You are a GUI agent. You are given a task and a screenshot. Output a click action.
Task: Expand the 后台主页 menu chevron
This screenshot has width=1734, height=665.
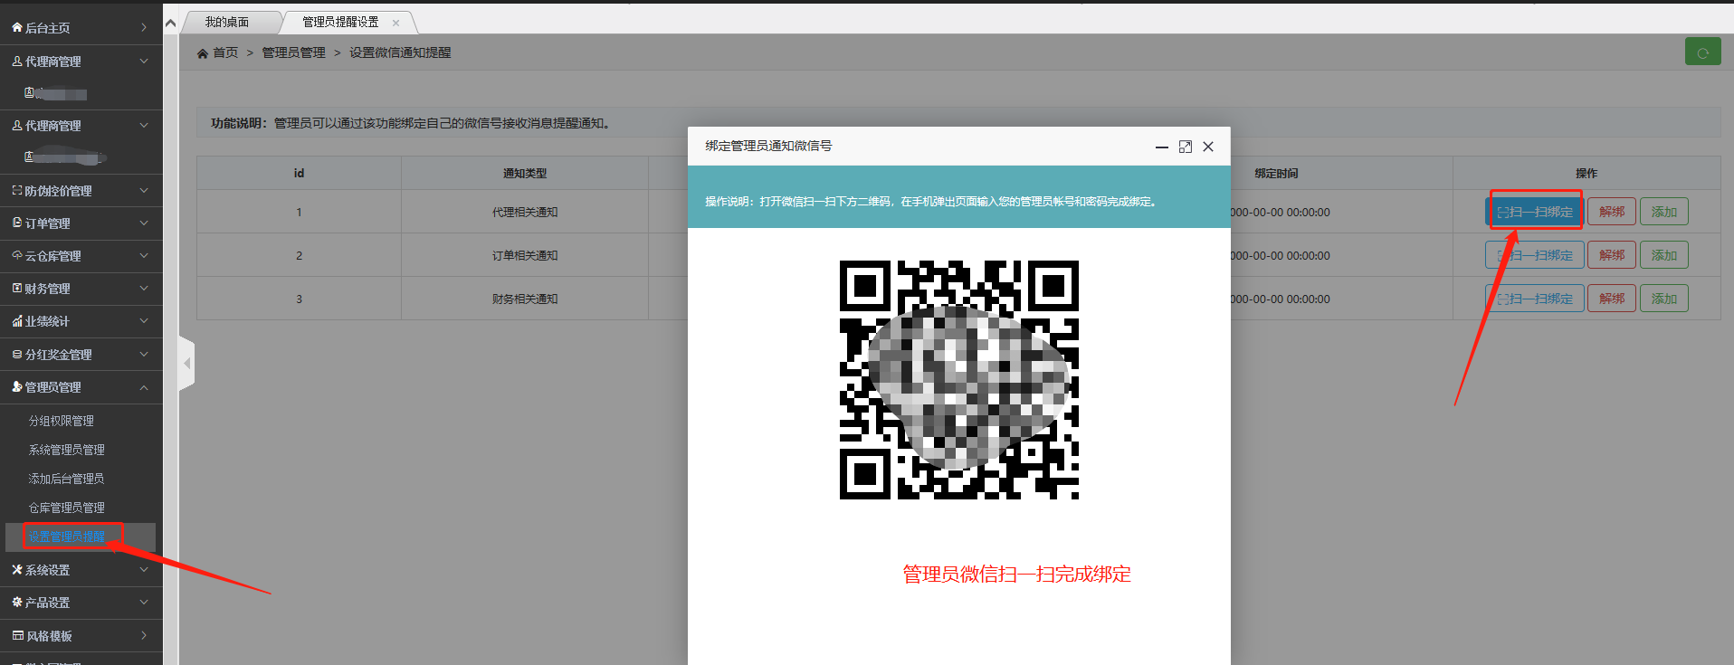coord(144,28)
